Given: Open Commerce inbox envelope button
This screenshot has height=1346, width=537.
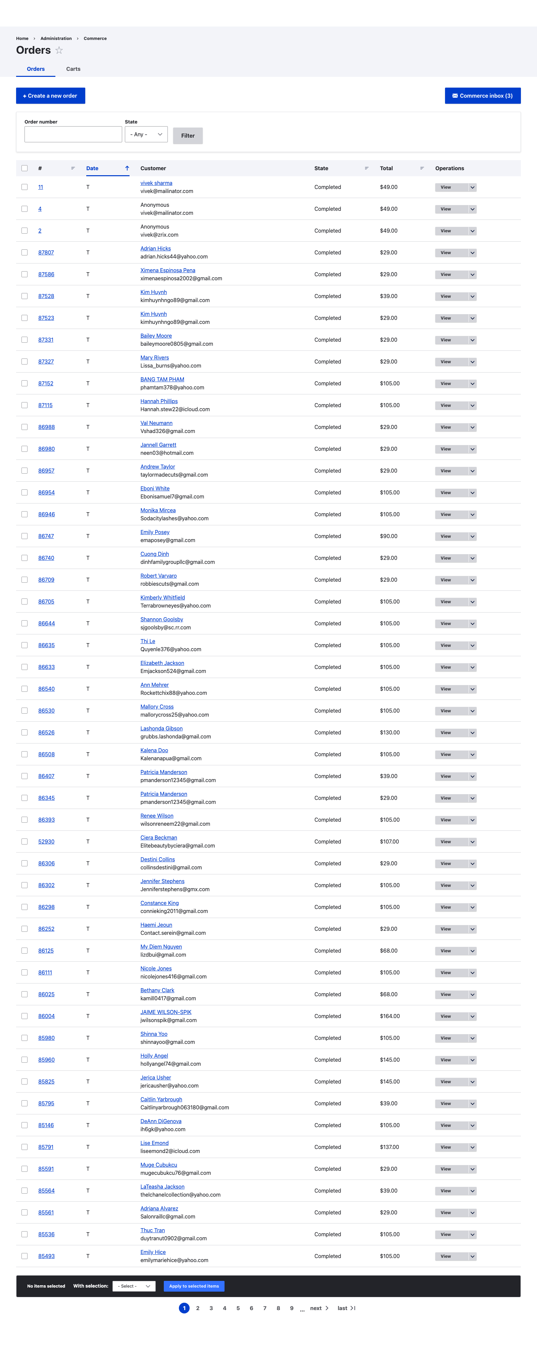Looking at the screenshot, I should pyautogui.click(x=483, y=96).
